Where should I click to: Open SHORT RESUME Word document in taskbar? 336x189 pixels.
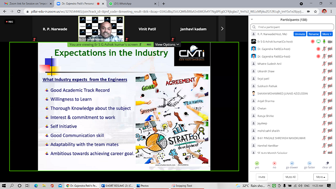[117, 186]
